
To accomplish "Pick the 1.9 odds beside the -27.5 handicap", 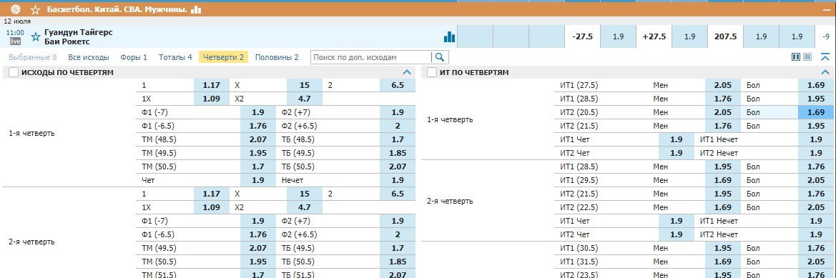I will (618, 36).
